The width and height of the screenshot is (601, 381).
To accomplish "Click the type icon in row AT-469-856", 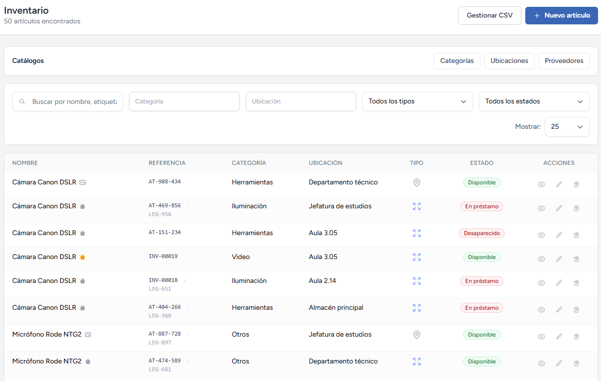I will (x=417, y=206).
